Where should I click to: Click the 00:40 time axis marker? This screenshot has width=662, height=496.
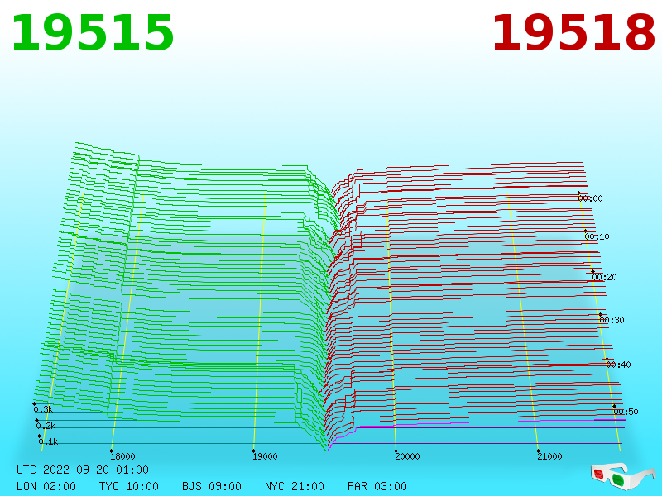coord(618,365)
